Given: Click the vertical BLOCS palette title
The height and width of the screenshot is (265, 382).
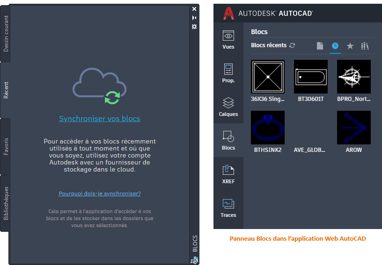Looking at the screenshot, I should tap(195, 244).
